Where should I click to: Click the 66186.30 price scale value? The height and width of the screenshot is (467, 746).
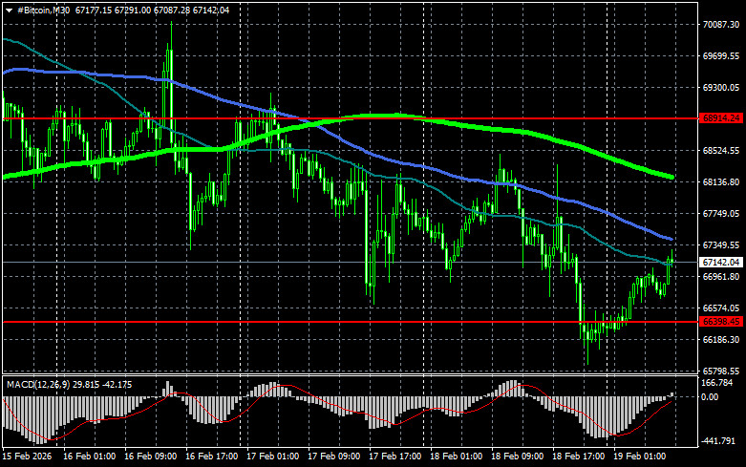tap(721, 340)
